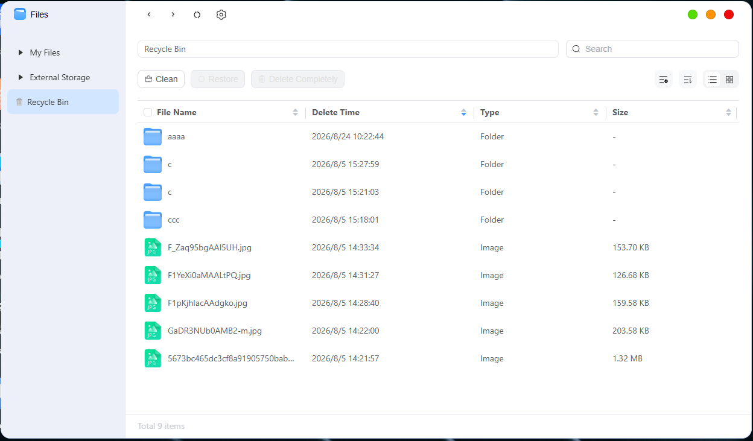The width and height of the screenshot is (753, 441).
Task: Select Recycle Bin in the sidebar
Action: click(x=63, y=102)
